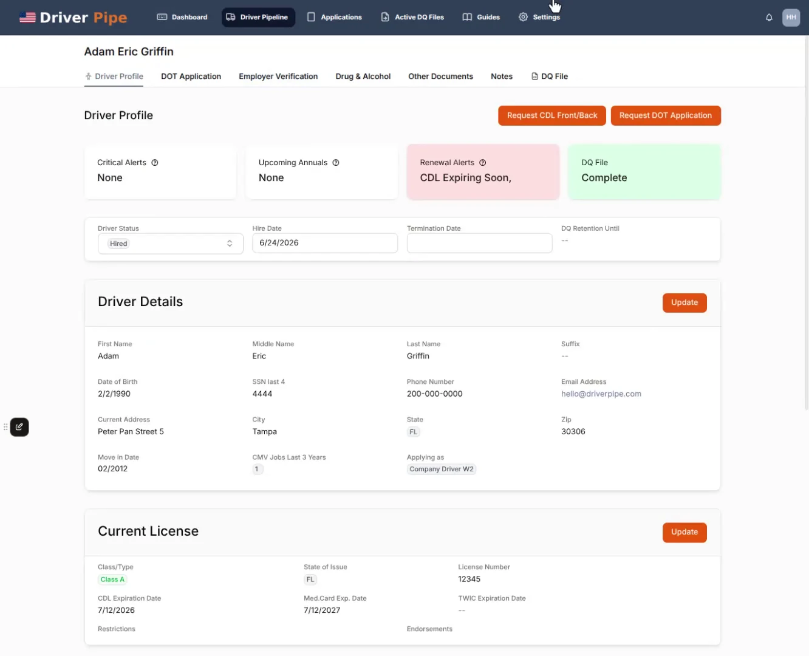This screenshot has width=809, height=656.
Task: Click the drag handle beside the edit icon
Action: (x=5, y=427)
